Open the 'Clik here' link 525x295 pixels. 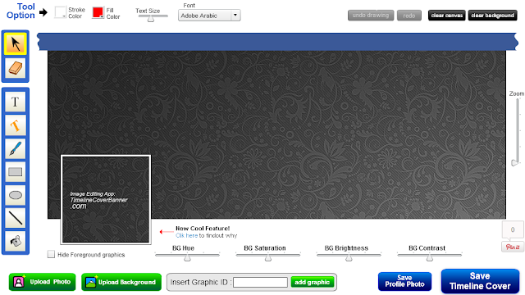click(x=186, y=235)
